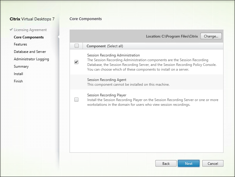
Task: Enable the Session Recording Player checkbox
Action: [x=77, y=100]
